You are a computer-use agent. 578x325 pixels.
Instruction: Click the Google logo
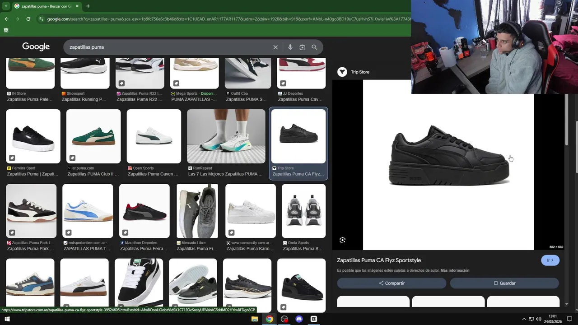pos(36,47)
